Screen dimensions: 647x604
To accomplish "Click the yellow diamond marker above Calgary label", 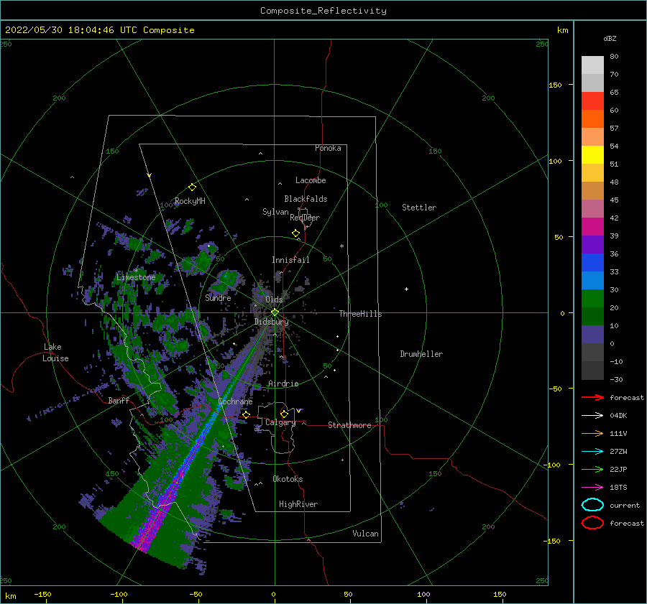I will pos(284,414).
